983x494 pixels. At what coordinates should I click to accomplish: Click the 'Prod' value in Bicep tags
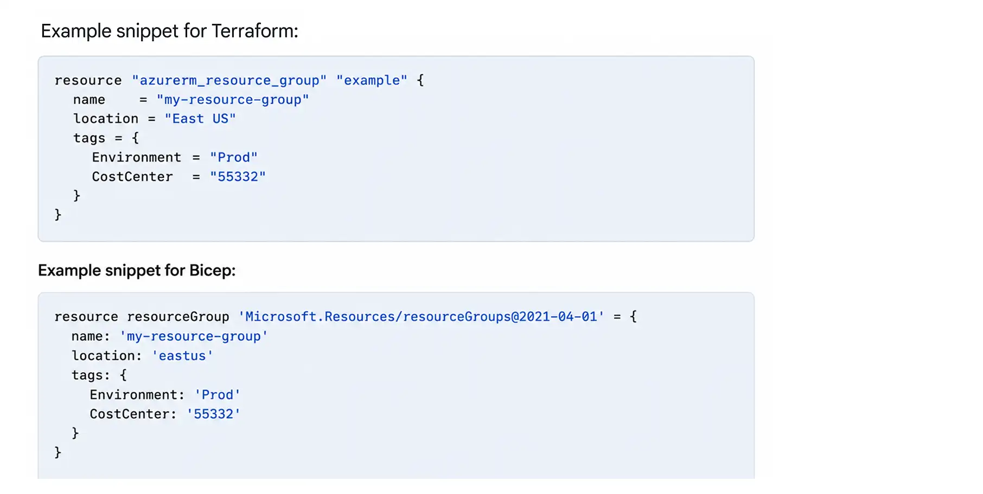218,395
